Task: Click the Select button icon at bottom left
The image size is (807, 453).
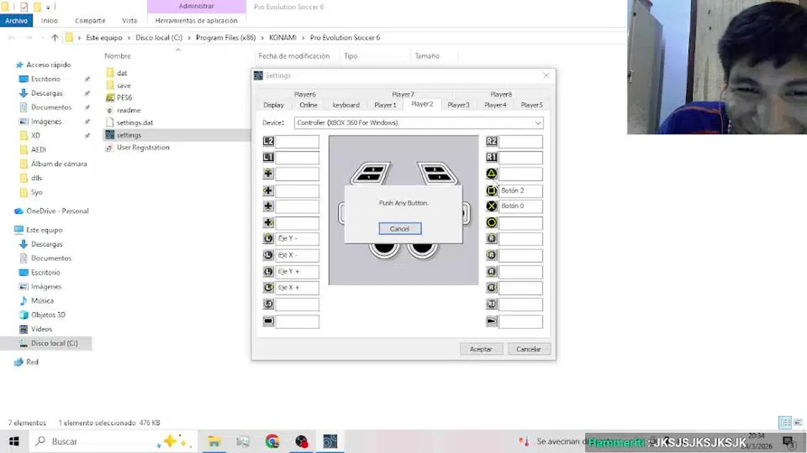Action: (x=269, y=321)
